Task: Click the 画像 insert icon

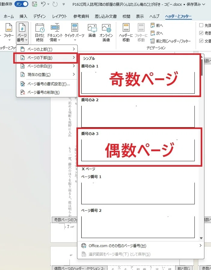Action: tap(92, 31)
